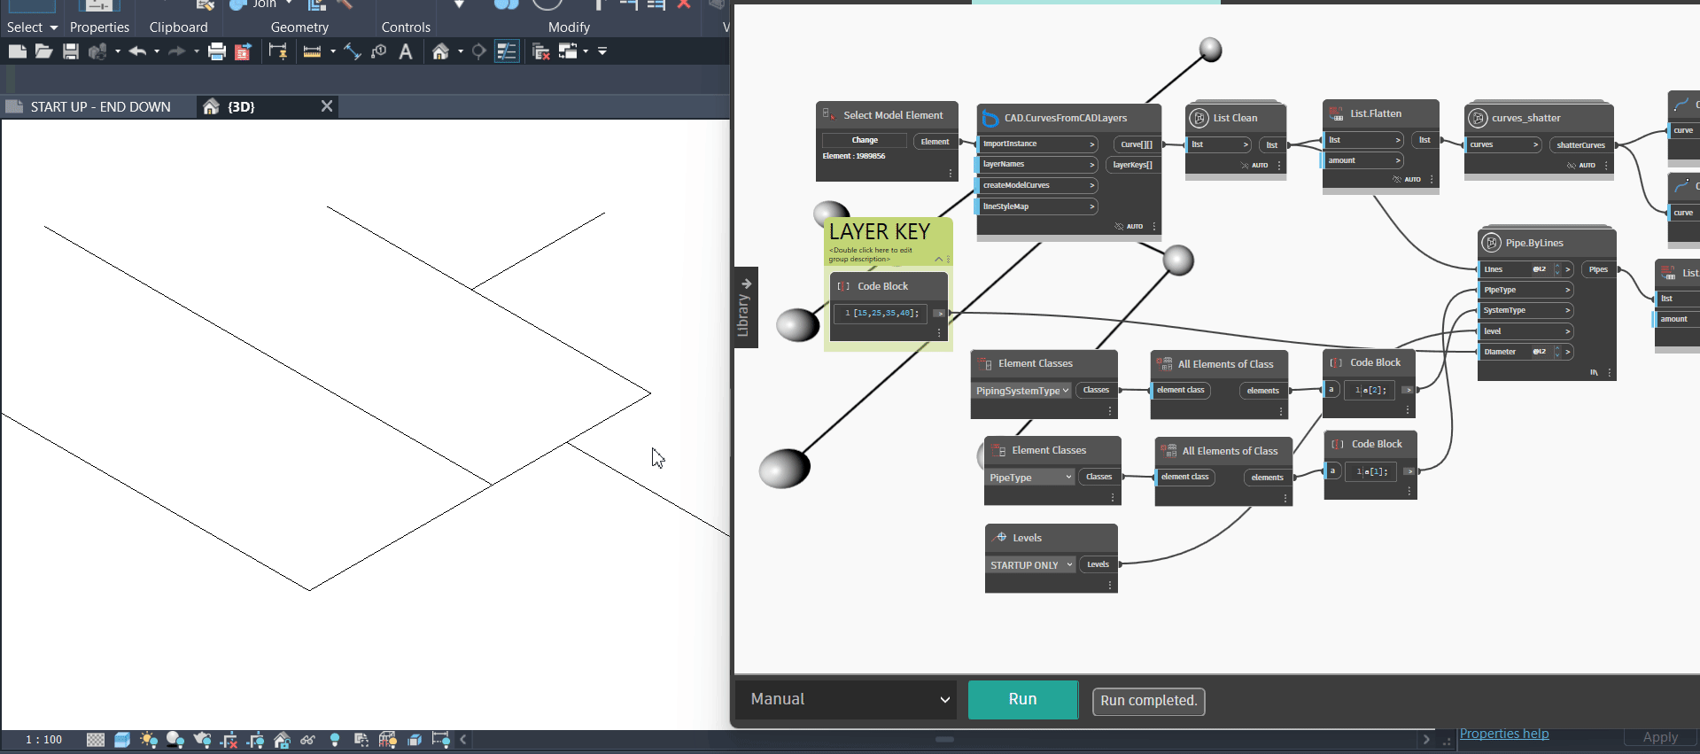
Task: Click the Open folder icon in Revit toolbar
Action: (43, 51)
